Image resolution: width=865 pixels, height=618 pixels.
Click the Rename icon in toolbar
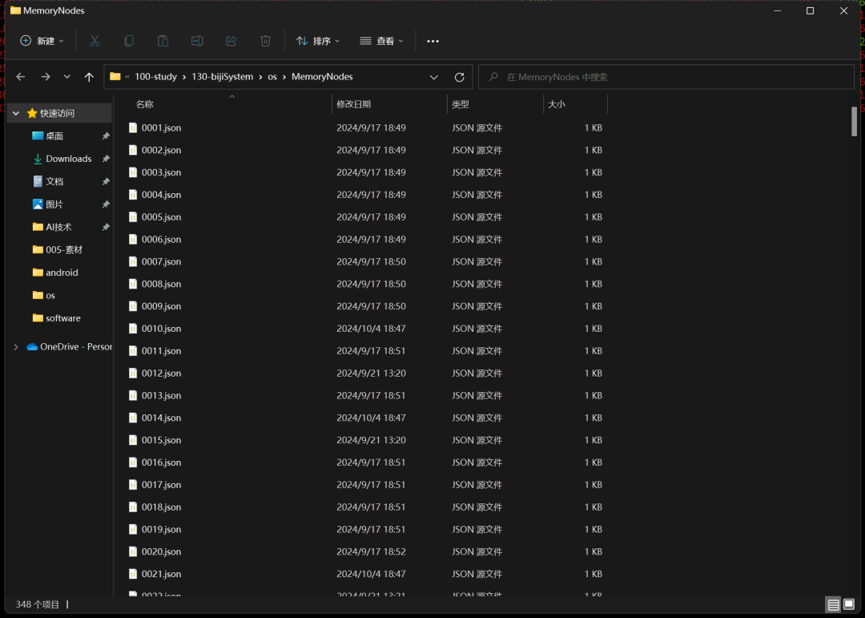197,41
